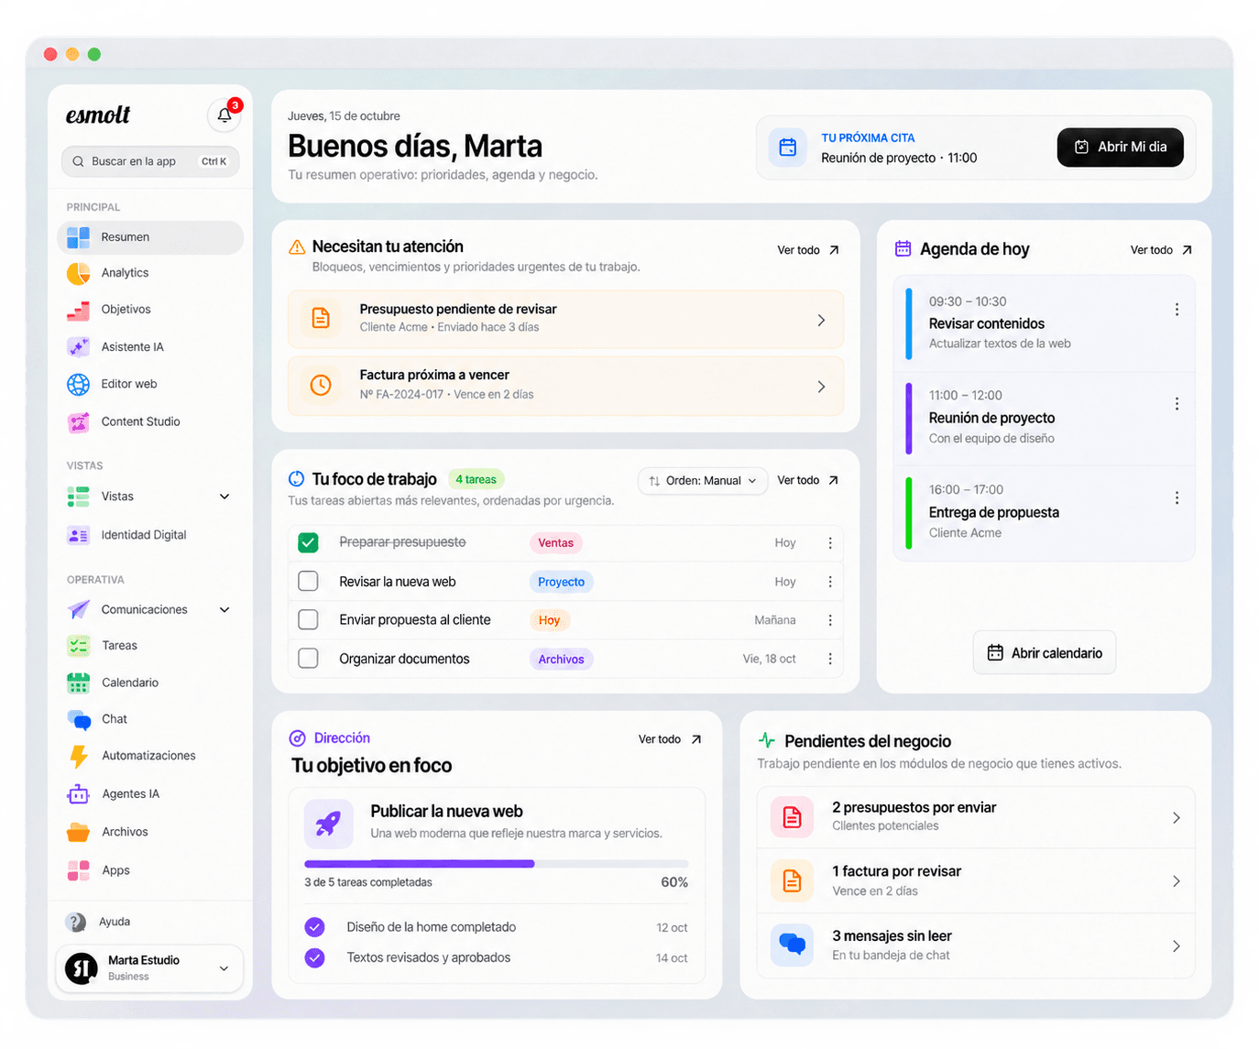
Task: Check the Enviar propuesta al cliente task
Action: [309, 620]
